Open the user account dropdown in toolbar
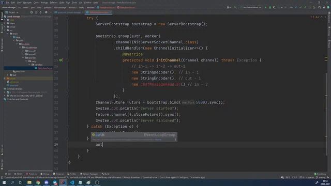The width and height of the screenshot is (331, 186). point(229,7)
